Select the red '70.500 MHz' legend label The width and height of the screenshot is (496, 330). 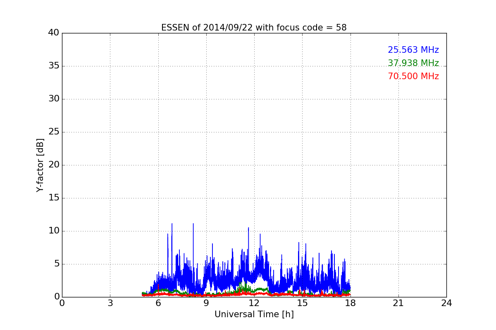tap(413, 76)
